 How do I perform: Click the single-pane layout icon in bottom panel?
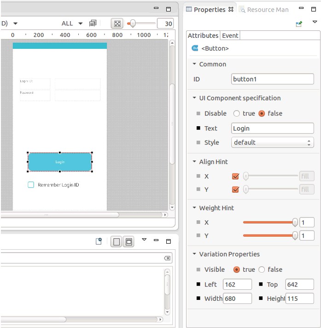(x=117, y=242)
